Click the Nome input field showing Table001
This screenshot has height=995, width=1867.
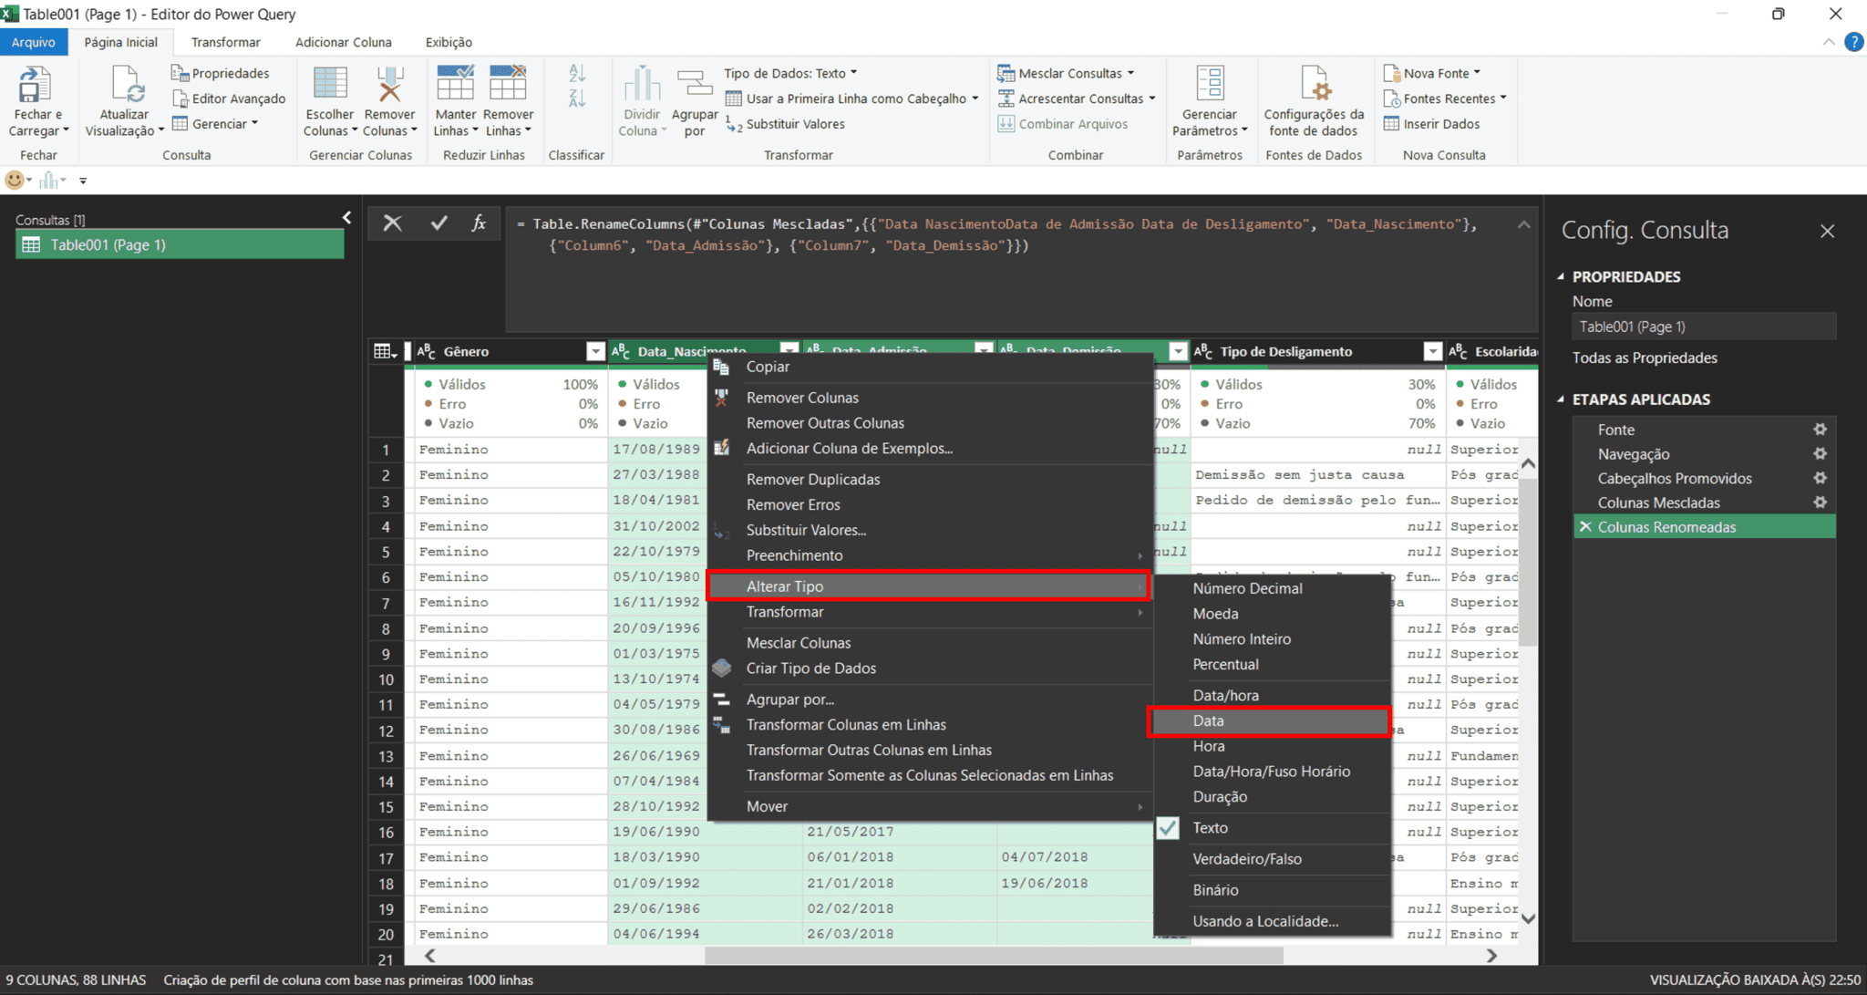pyautogui.click(x=1703, y=326)
